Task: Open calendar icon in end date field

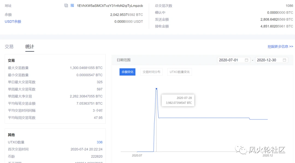Action: pyautogui.click(x=284, y=60)
